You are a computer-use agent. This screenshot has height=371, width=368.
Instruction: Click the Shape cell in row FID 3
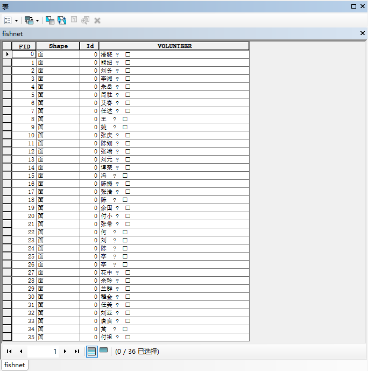pos(58,79)
